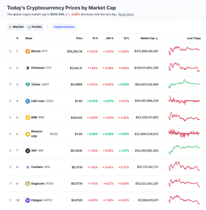206x210 pixels.
Task: Open the Binance USD name link
Action: coord(37,134)
